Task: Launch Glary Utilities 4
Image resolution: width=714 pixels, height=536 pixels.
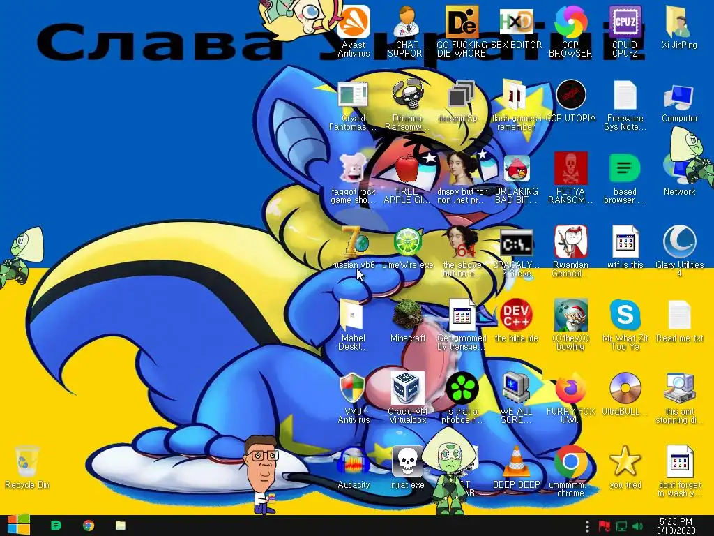Action: pos(679,251)
